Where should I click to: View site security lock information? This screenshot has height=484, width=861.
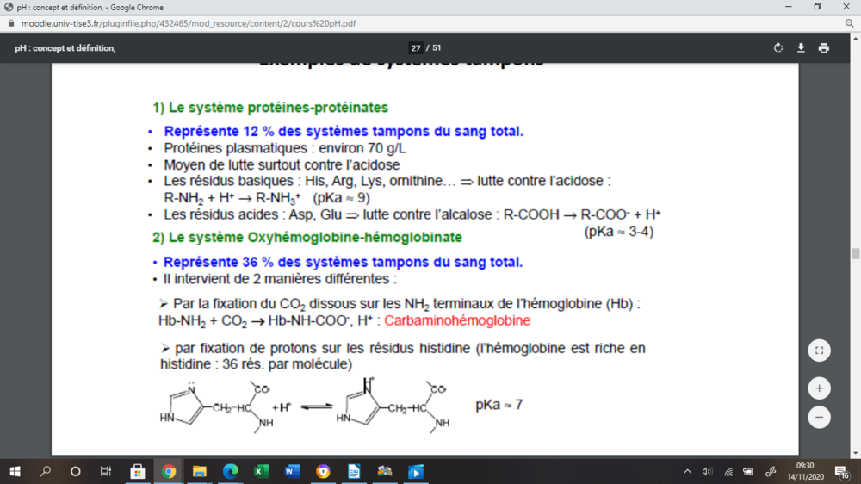(10, 23)
